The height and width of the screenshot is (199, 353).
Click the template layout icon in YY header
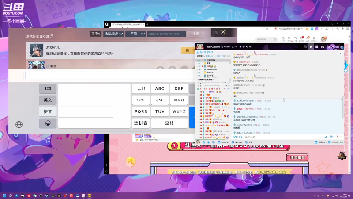point(317,47)
